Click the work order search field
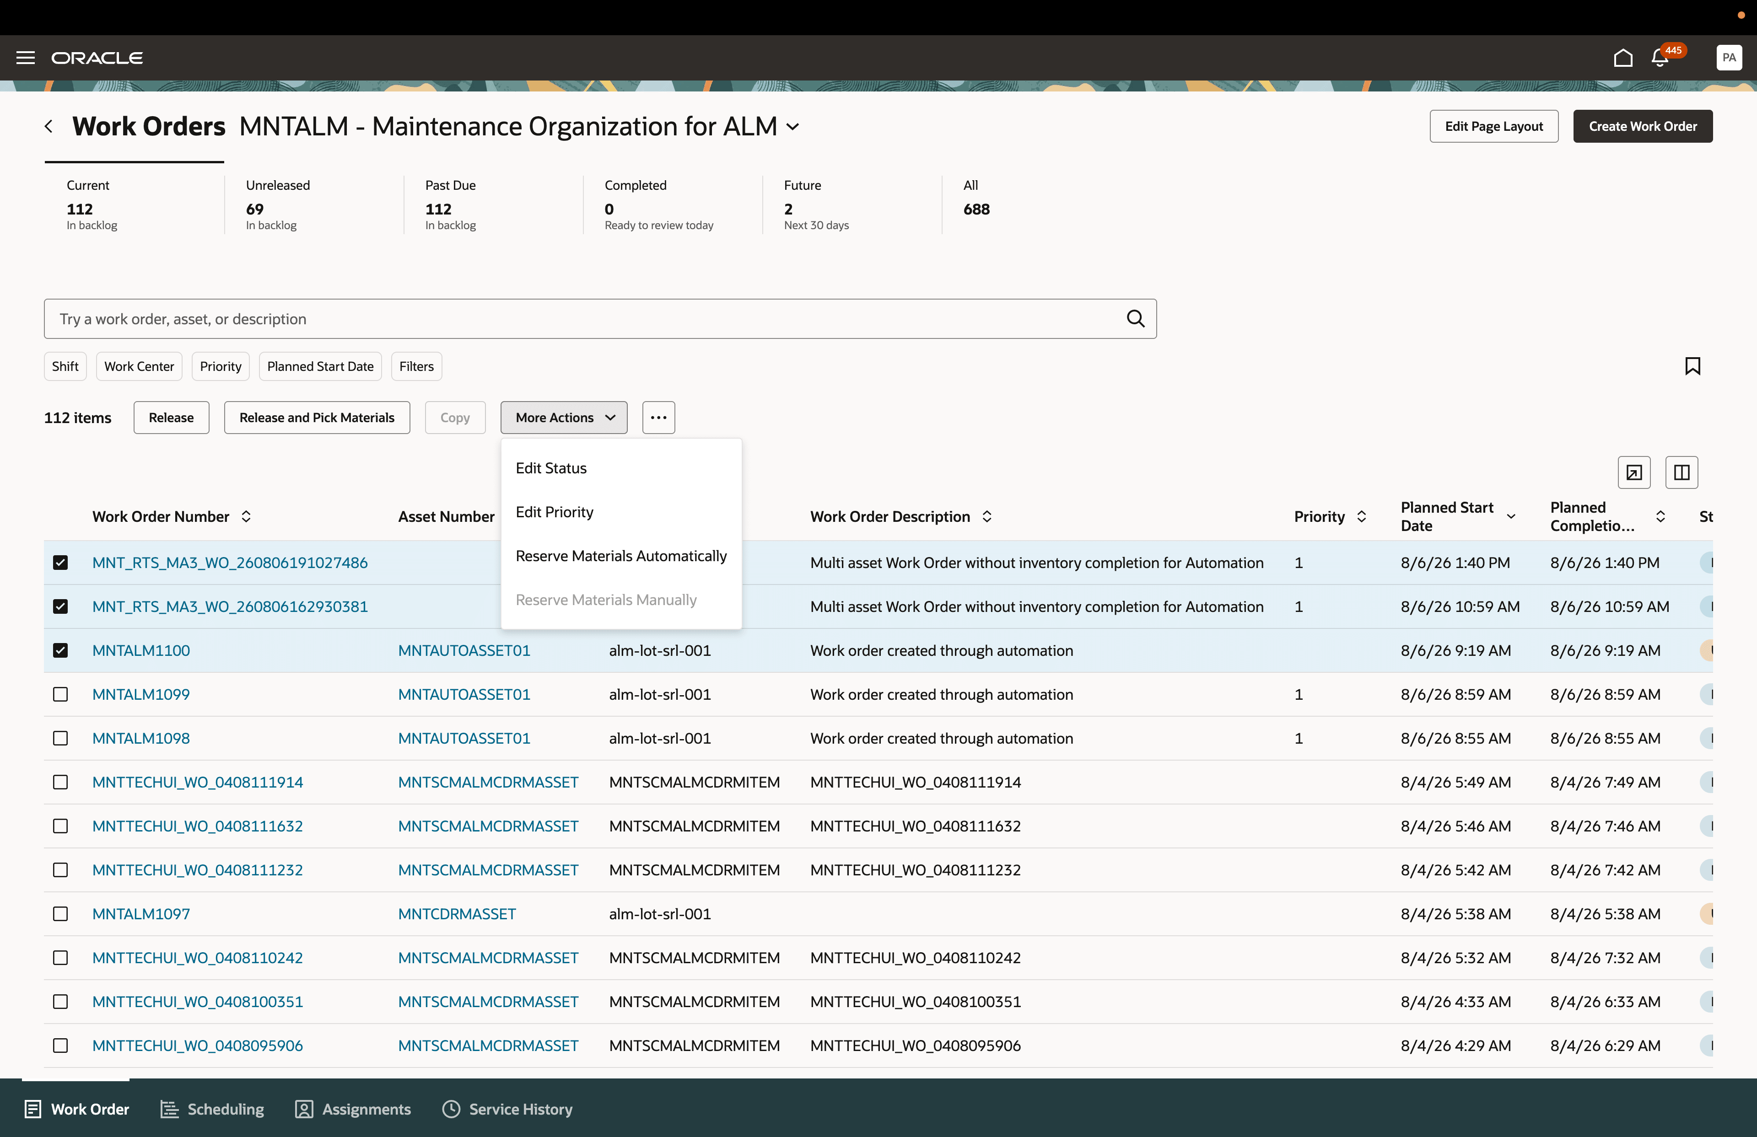1757x1137 pixels. click(600, 319)
